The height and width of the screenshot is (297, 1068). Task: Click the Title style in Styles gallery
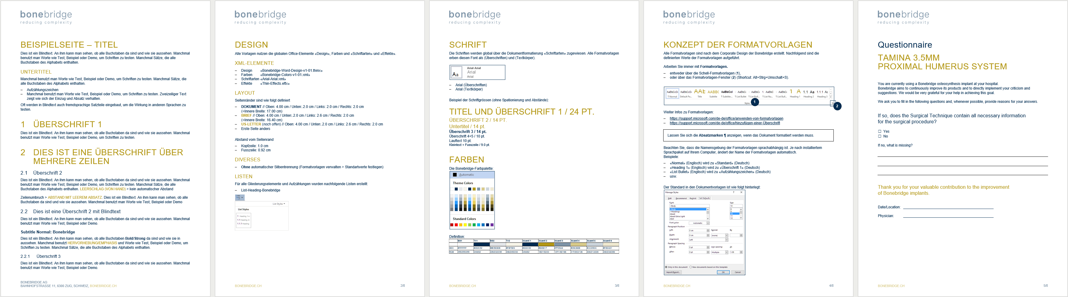(x=700, y=93)
